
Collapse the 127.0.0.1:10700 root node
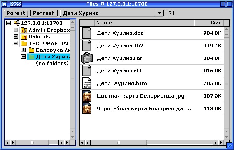[9, 23]
